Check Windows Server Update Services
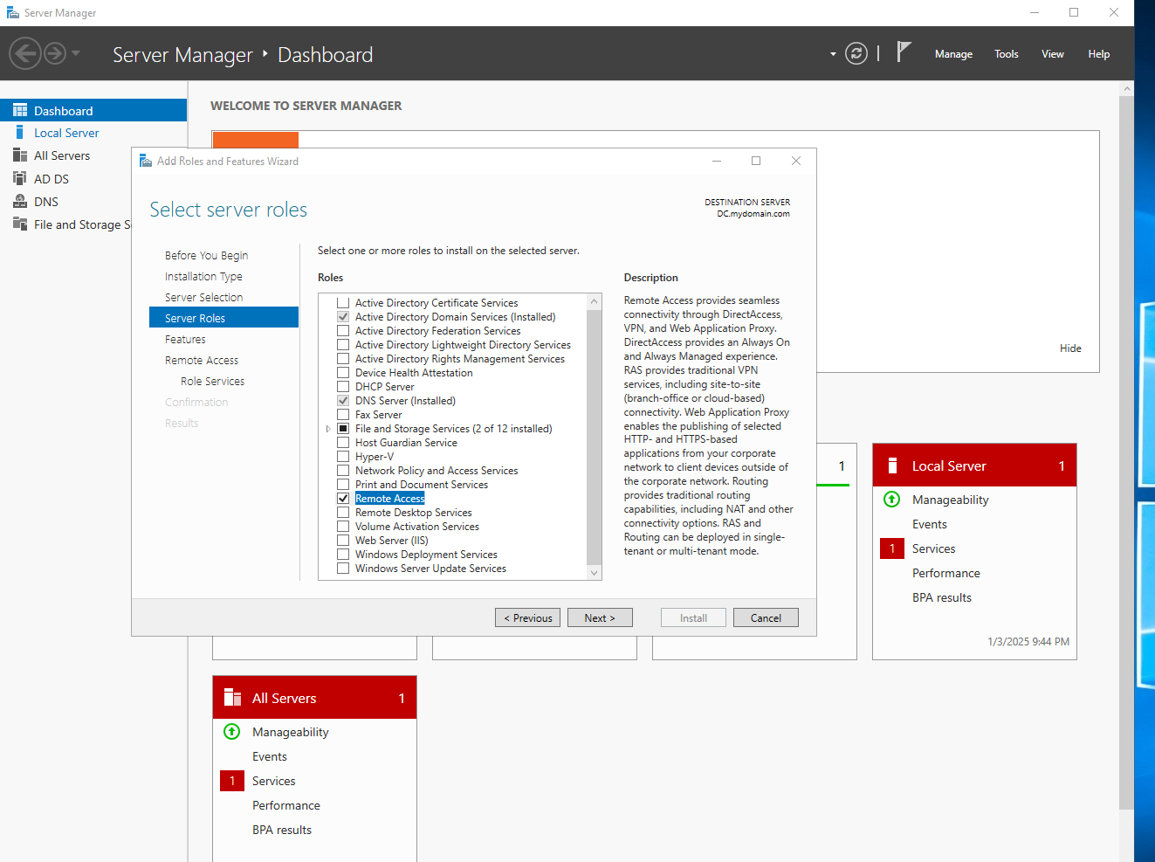This screenshot has height=862, width=1155. (343, 569)
